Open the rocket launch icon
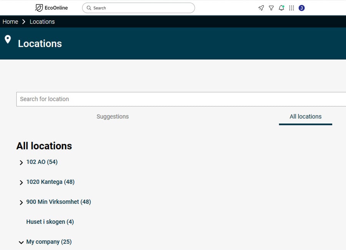Viewport: 346px width, 250px height. click(261, 8)
